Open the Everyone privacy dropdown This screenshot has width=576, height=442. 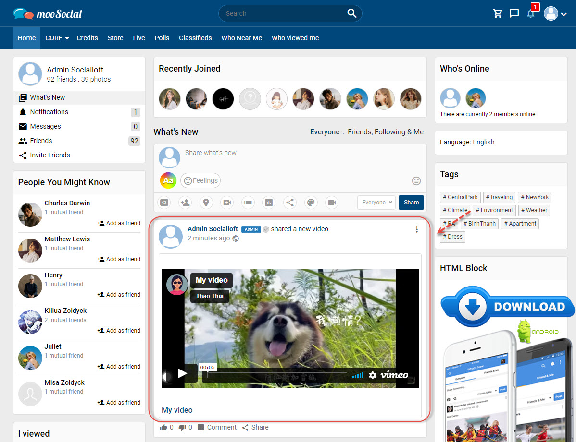pos(377,203)
